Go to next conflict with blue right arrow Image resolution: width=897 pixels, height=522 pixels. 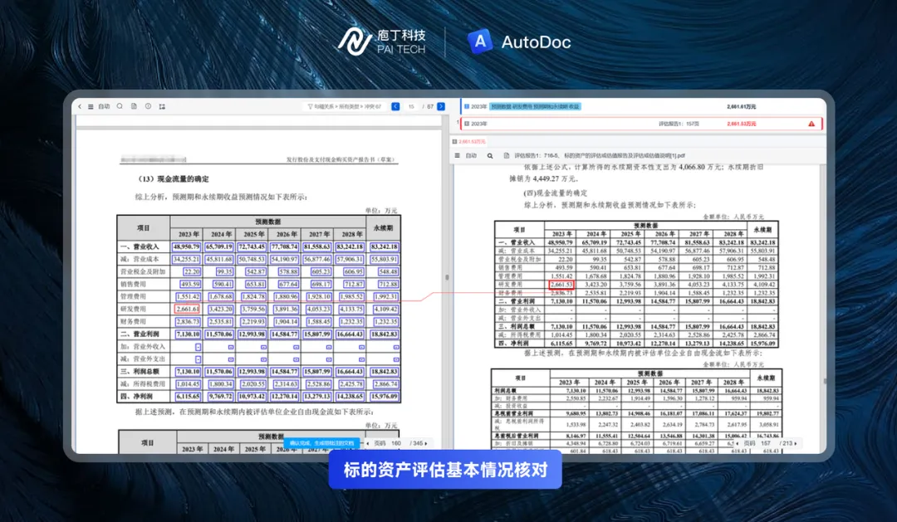441,106
